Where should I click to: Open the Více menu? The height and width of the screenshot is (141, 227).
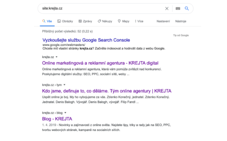(x=139, y=21)
